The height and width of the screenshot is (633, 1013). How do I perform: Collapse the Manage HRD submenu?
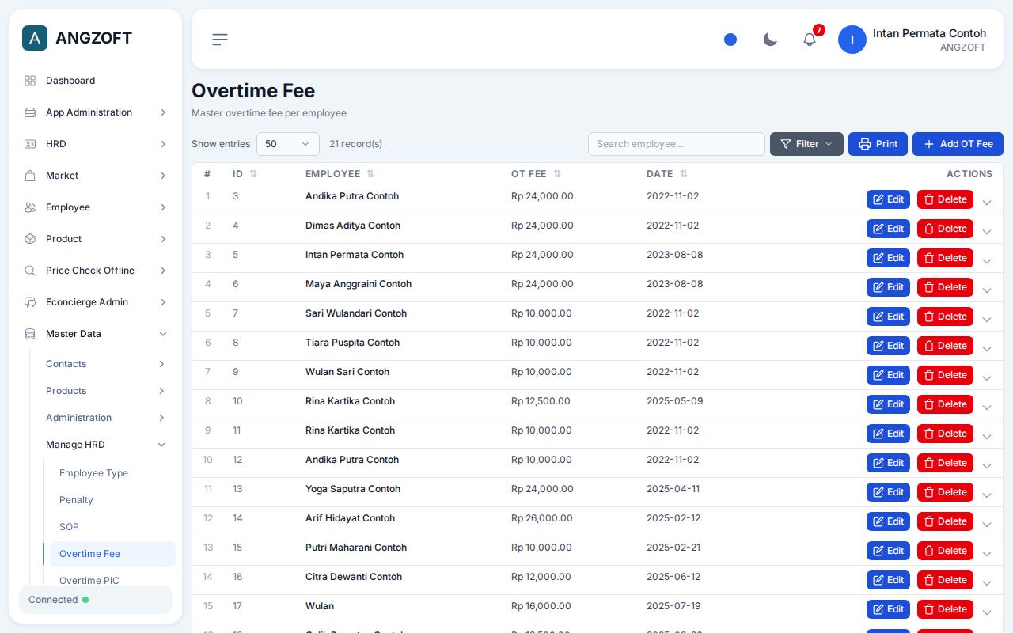(x=161, y=445)
